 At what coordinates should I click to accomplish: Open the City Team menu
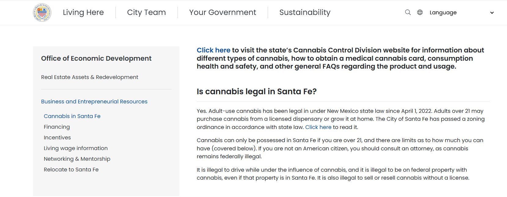pos(146,13)
